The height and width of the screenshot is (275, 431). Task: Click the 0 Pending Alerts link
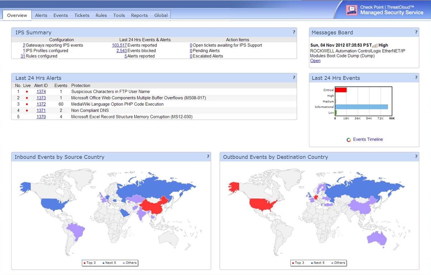pos(191,51)
